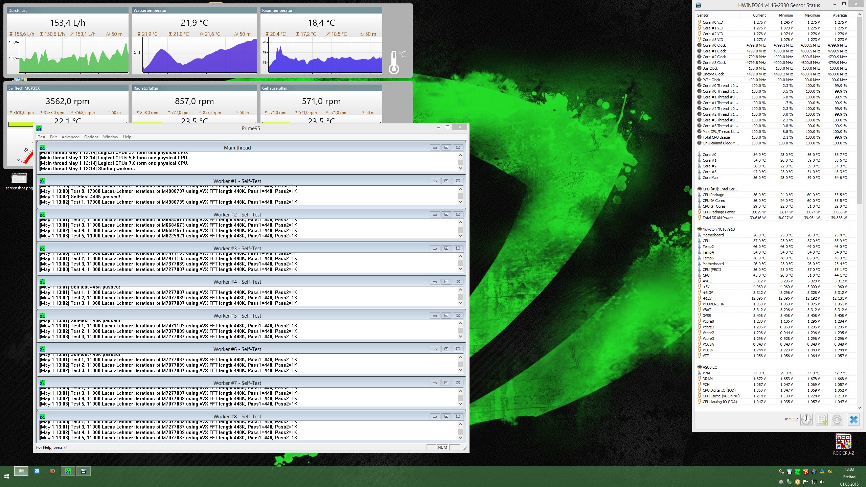Viewport: 866px width, 487px height.
Task: Click up arrow on the Main thread log scrollbar
Action: (x=460, y=155)
